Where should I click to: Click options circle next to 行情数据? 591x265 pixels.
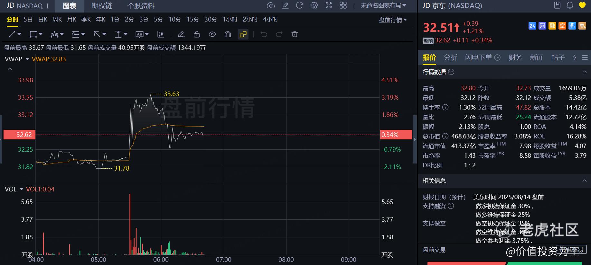[451, 72]
